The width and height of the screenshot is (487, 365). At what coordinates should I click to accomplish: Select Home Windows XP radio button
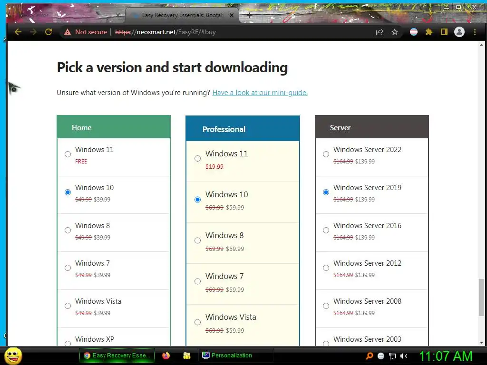pos(68,343)
